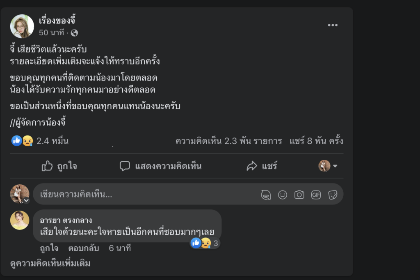Toggle like on อารยา ตรงกลาง's comment

[x=49, y=248]
